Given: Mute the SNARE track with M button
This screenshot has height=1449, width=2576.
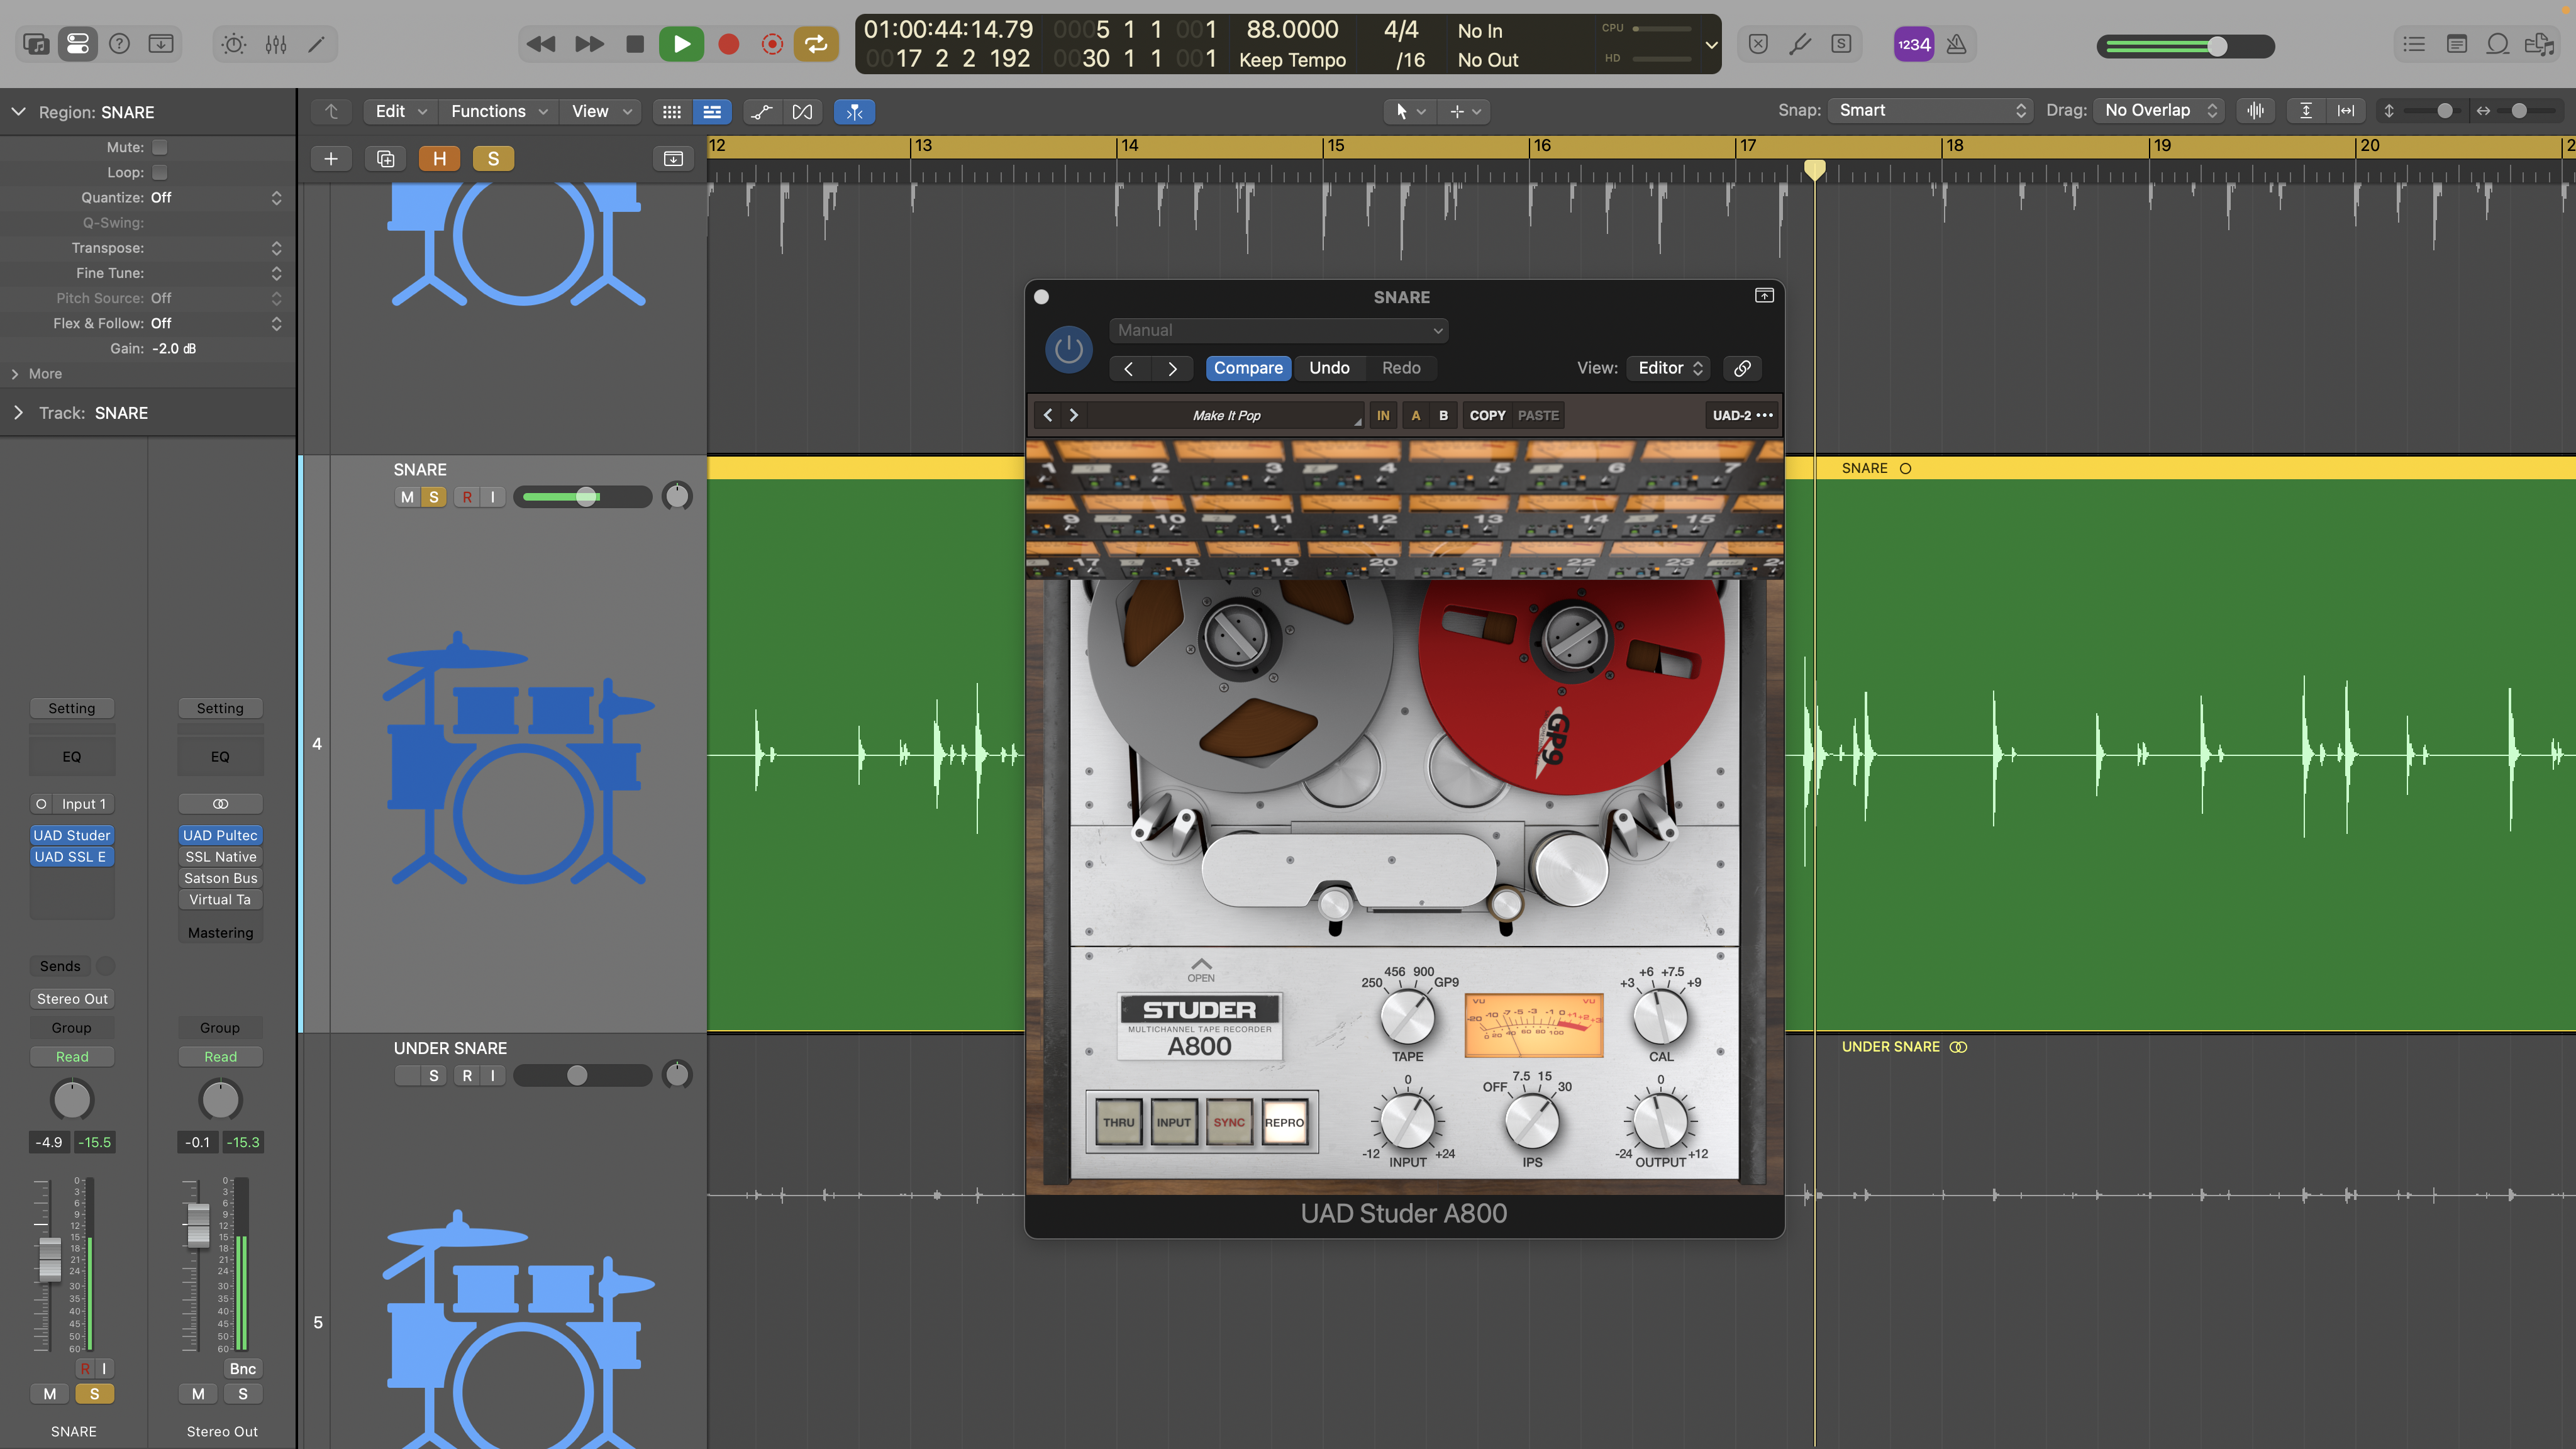Looking at the screenshot, I should (x=407, y=497).
